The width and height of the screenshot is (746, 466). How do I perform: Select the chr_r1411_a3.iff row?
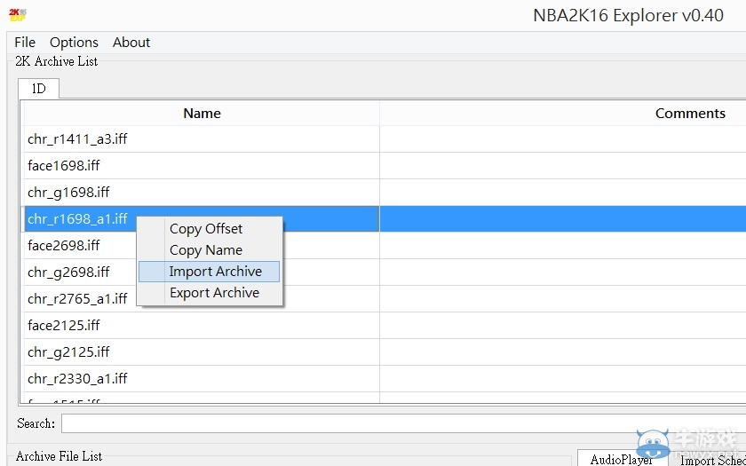click(x=385, y=138)
